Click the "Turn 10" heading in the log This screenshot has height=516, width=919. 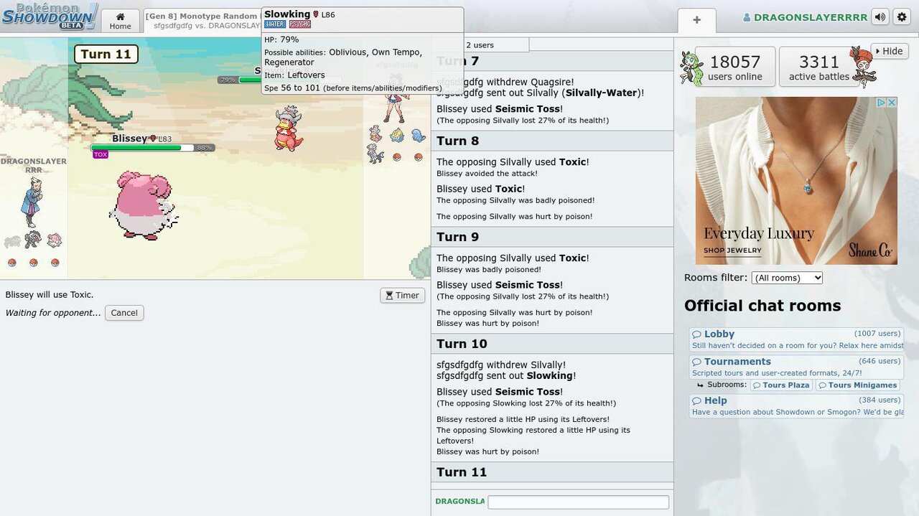pos(462,344)
